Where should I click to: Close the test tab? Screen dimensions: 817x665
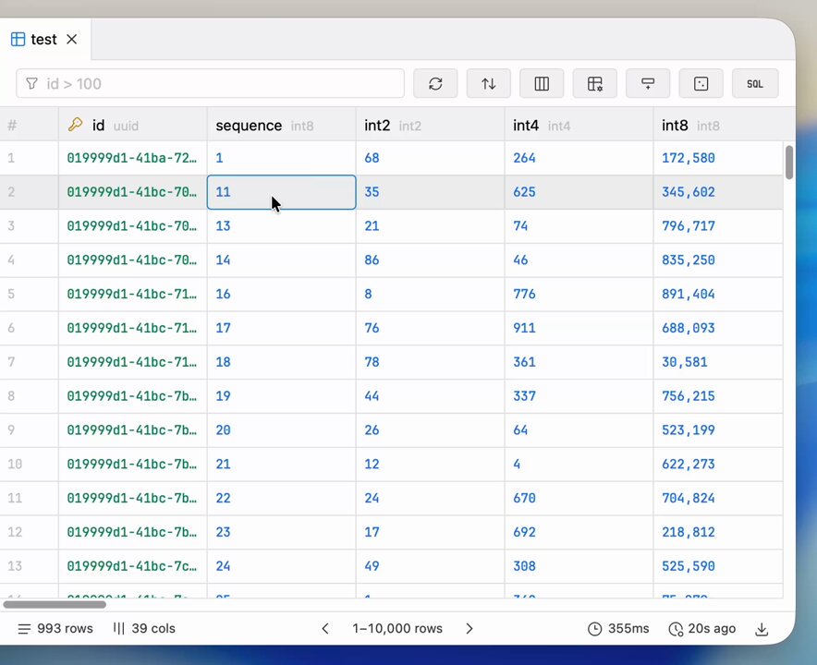(x=72, y=40)
